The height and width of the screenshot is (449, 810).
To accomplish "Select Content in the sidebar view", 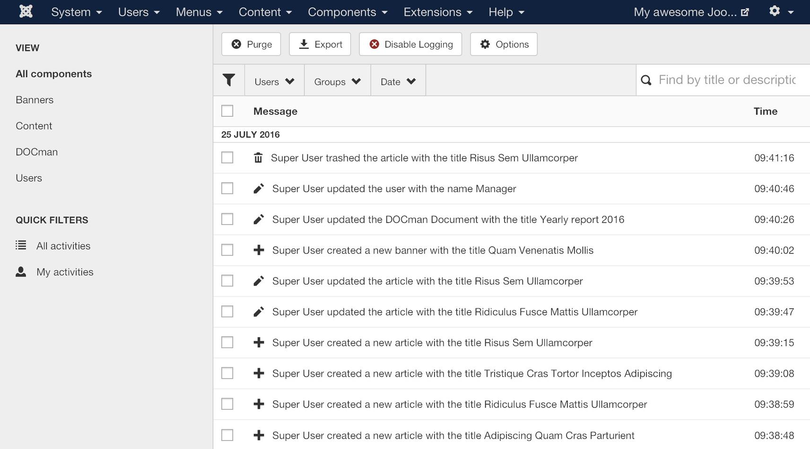I will 34,126.
